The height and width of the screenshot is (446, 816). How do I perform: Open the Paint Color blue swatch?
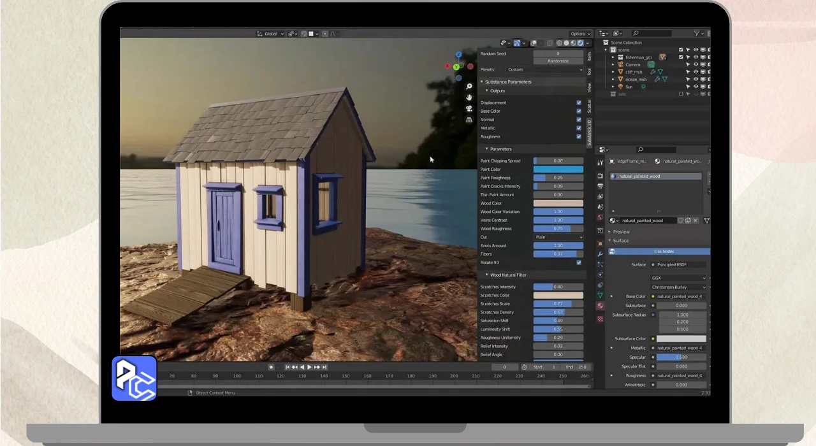click(558, 169)
